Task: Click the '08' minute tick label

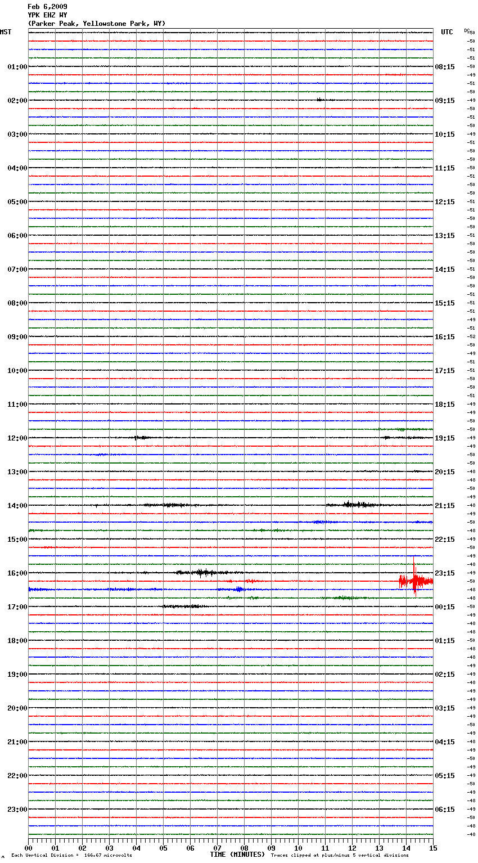Action: (x=245, y=848)
